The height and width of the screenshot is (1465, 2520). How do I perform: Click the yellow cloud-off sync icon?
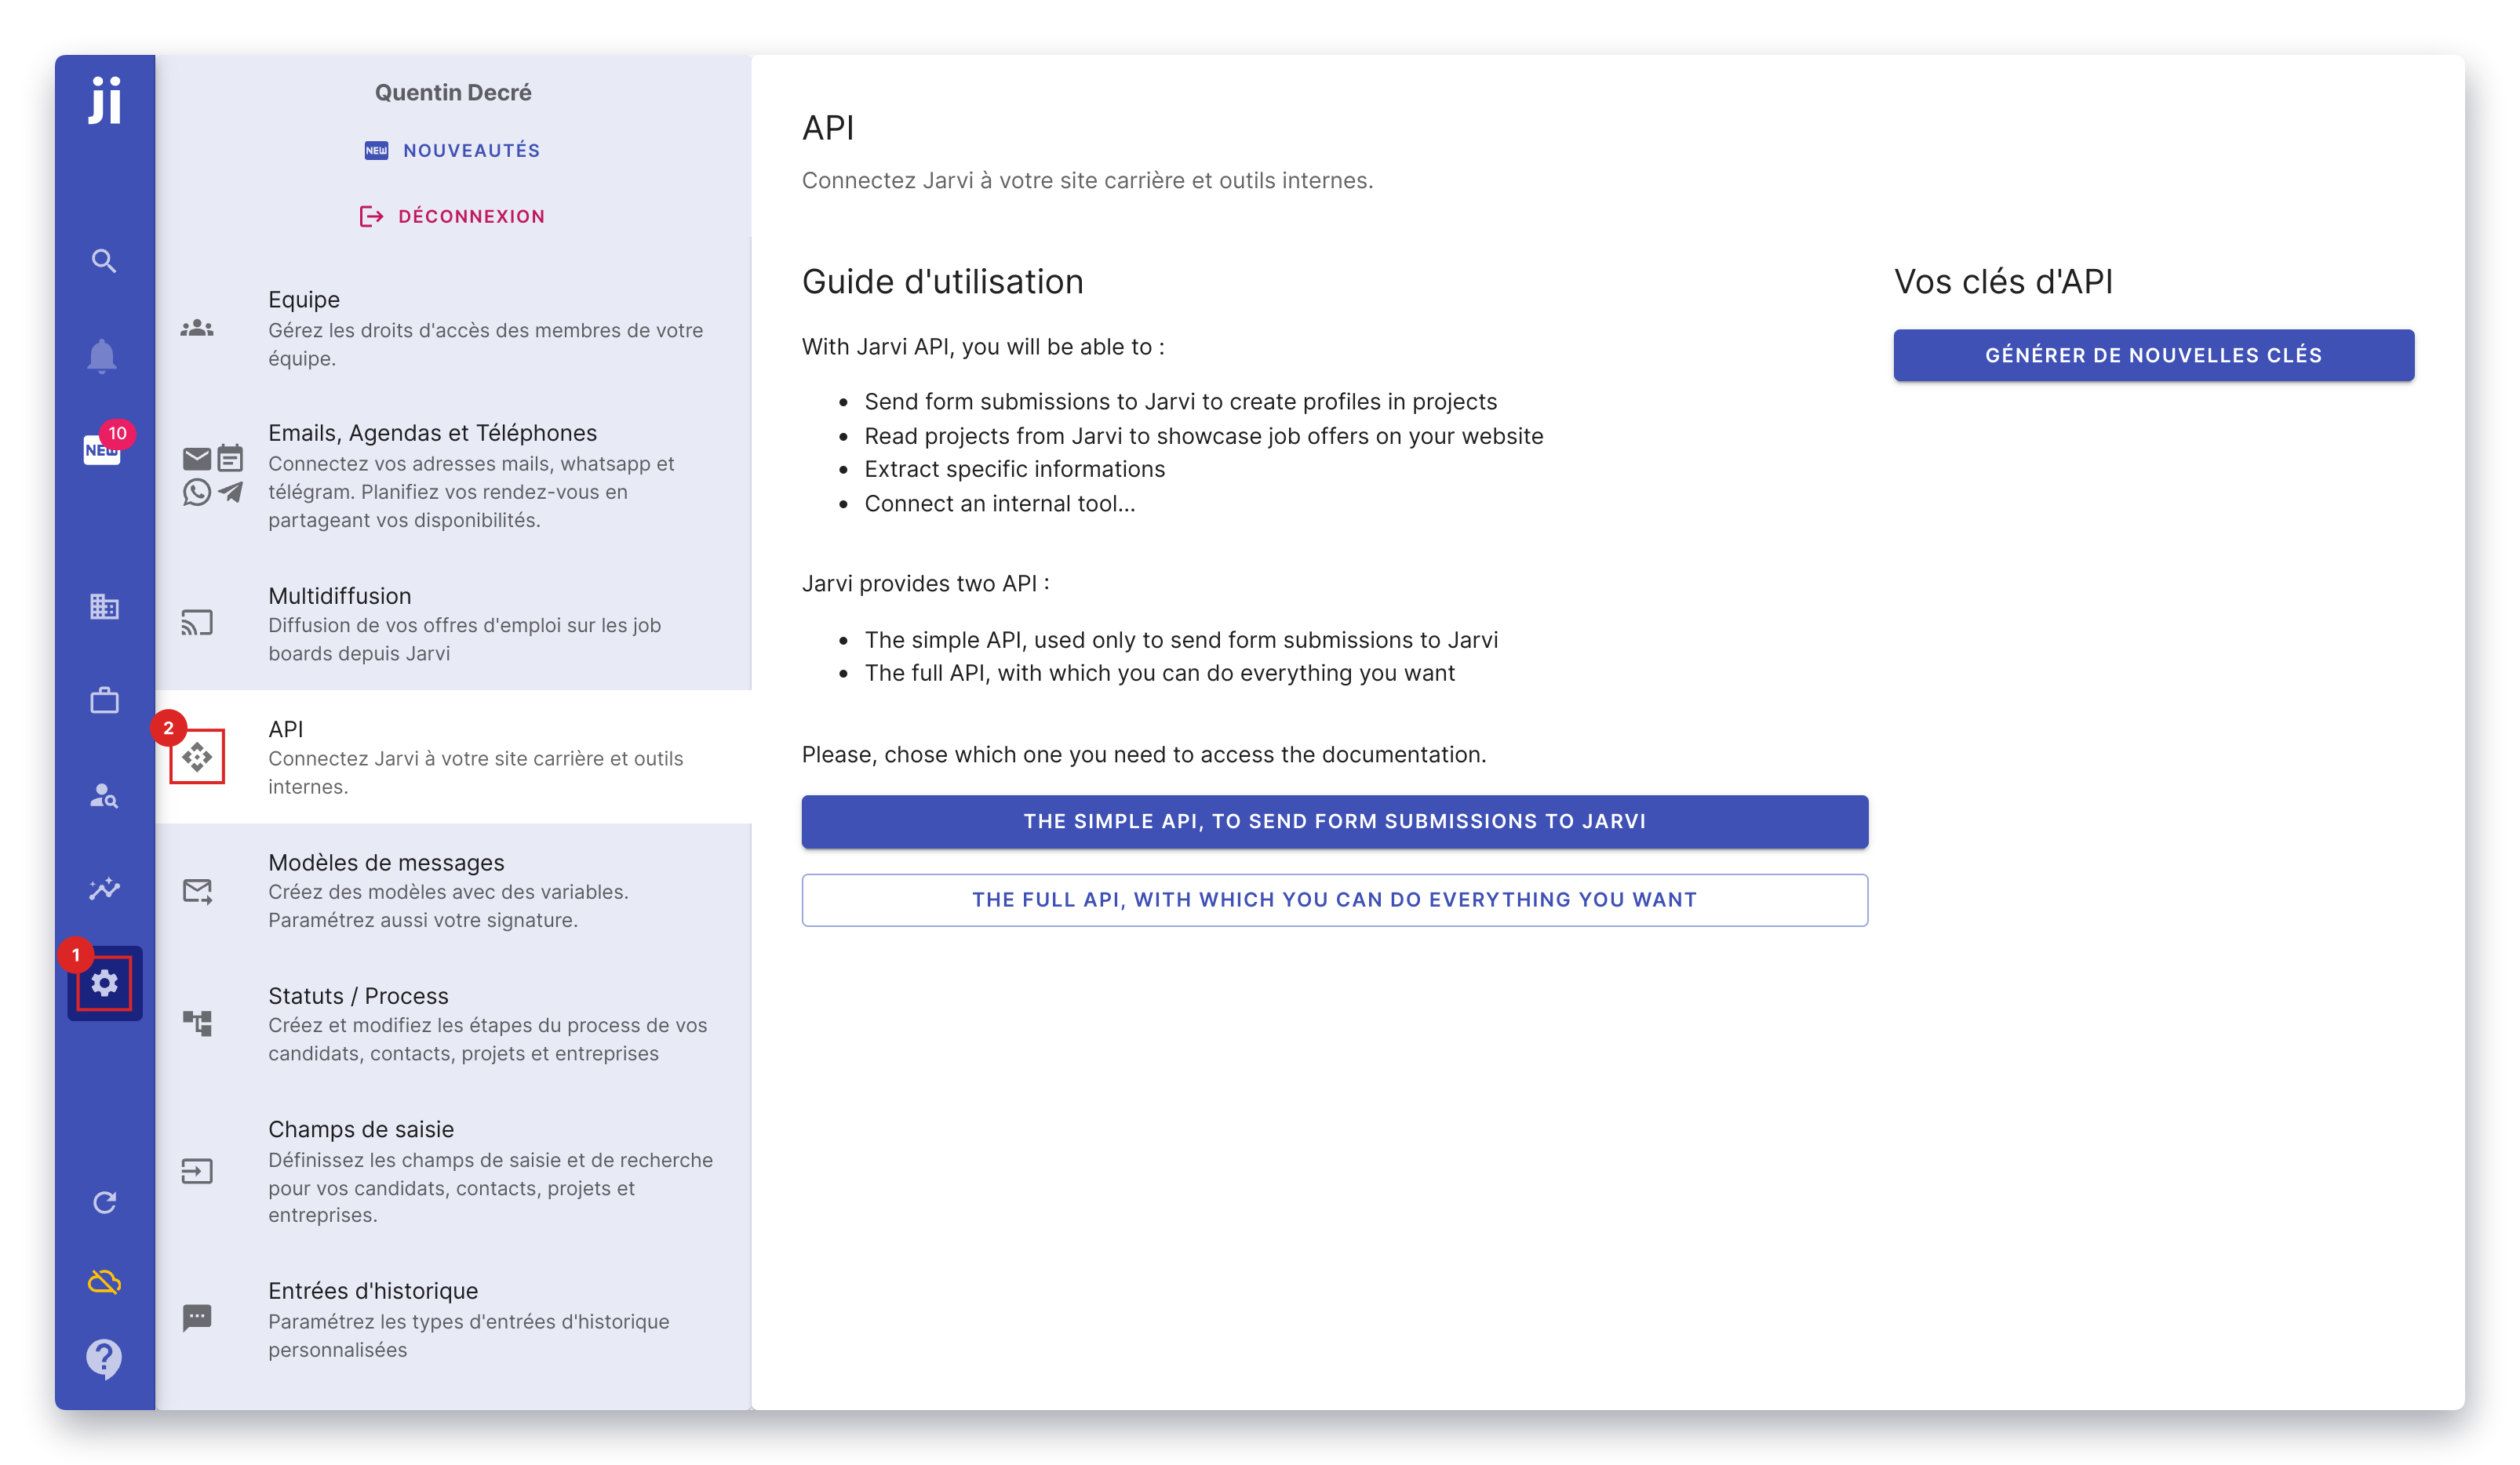tap(104, 1281)
